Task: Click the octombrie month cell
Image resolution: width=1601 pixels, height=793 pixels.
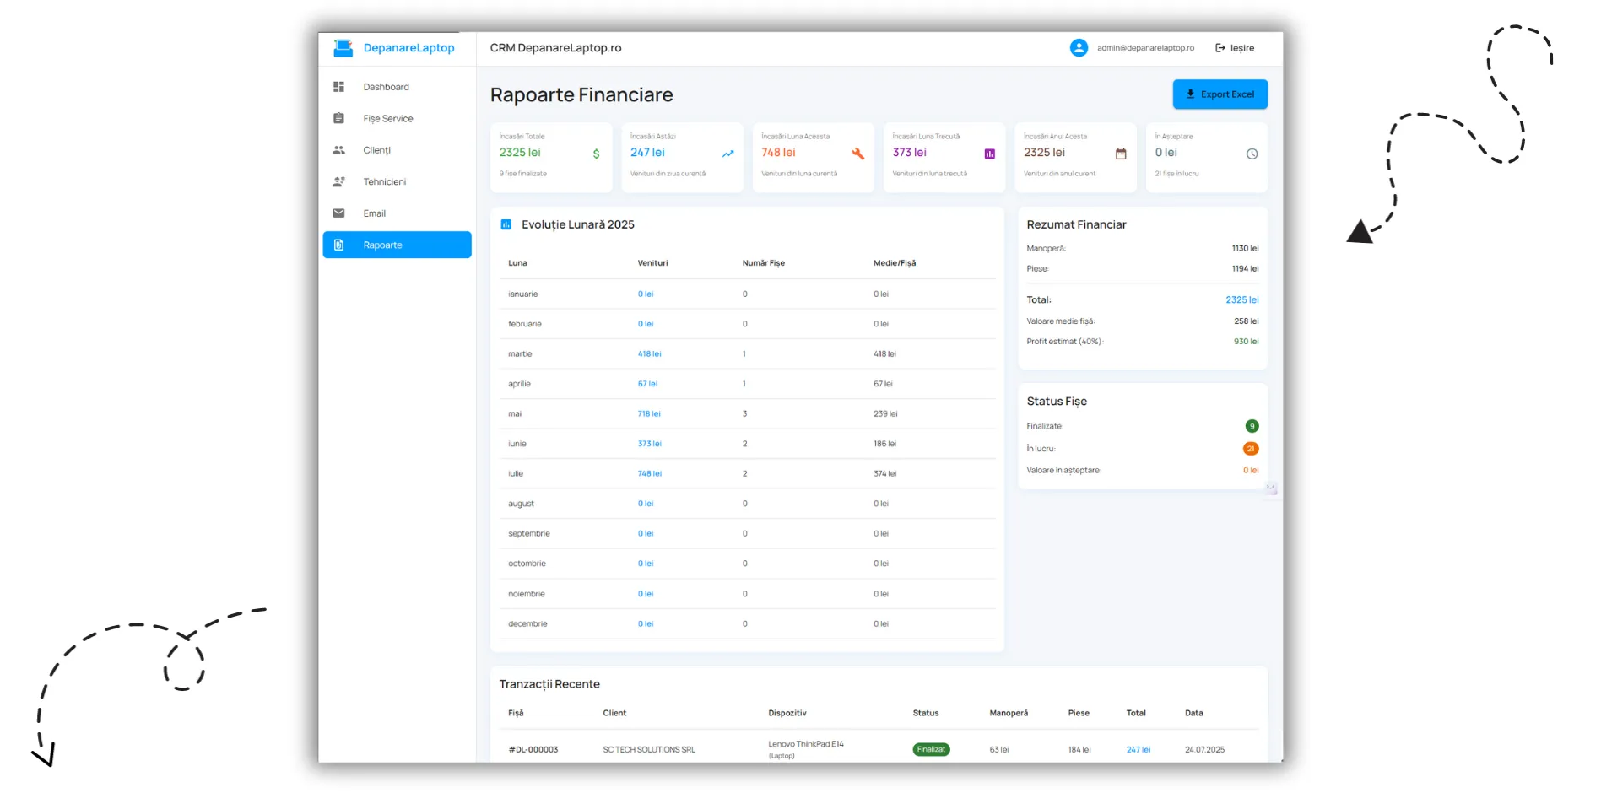Action: (x=527, y=564)
